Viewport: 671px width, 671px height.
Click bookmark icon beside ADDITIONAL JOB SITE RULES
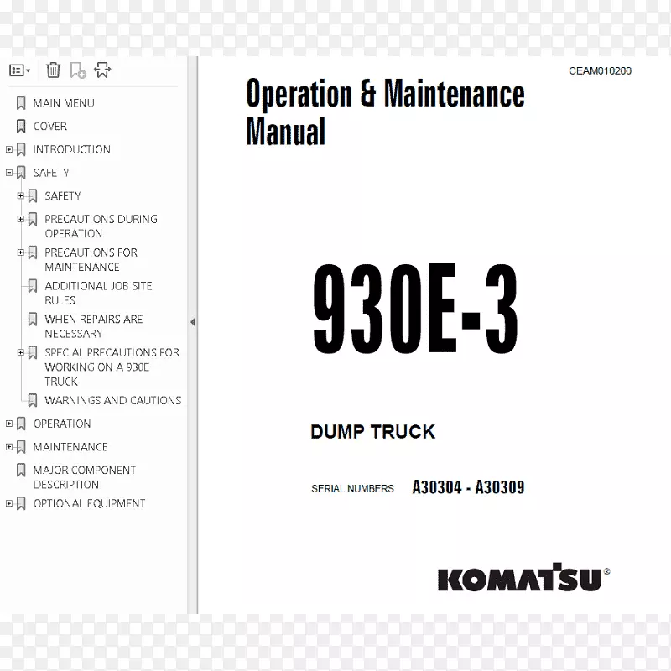tap(32, 285)
